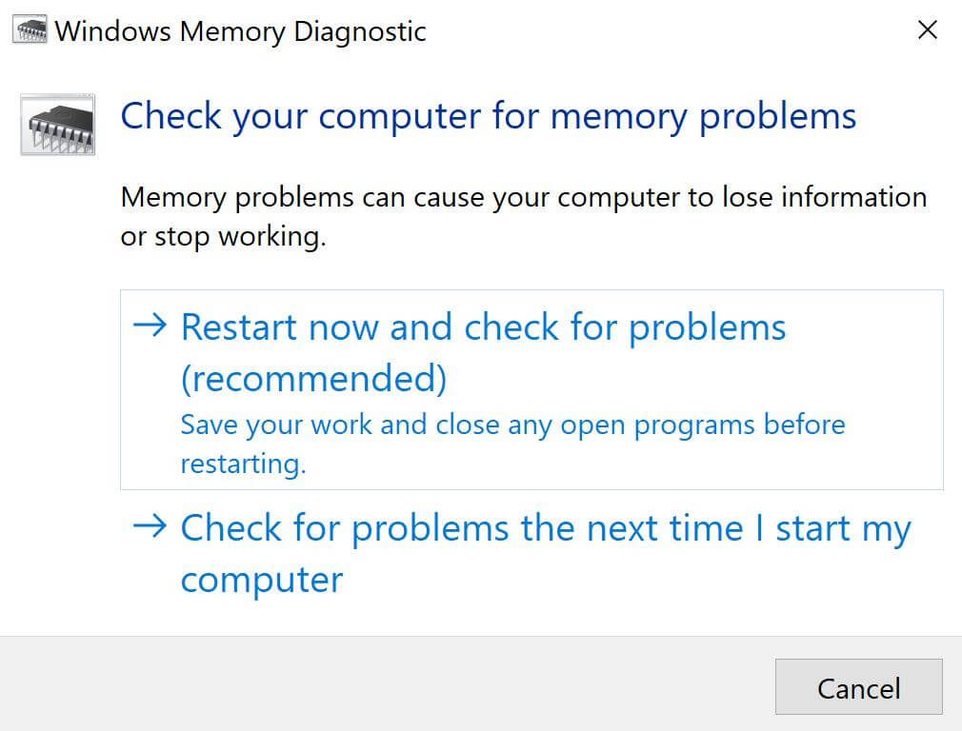The width and height of the screenshot is (962, 731).
Task: Click the Check your computer for memory problems heading
Action: 487,115
